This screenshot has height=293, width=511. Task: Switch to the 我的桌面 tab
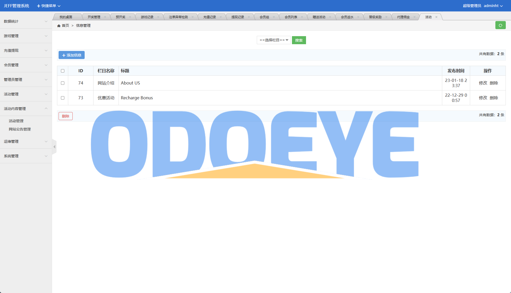(x=66, y=17)
